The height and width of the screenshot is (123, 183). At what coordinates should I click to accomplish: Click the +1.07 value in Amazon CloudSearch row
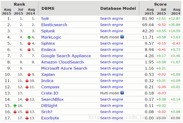point(175,62)
